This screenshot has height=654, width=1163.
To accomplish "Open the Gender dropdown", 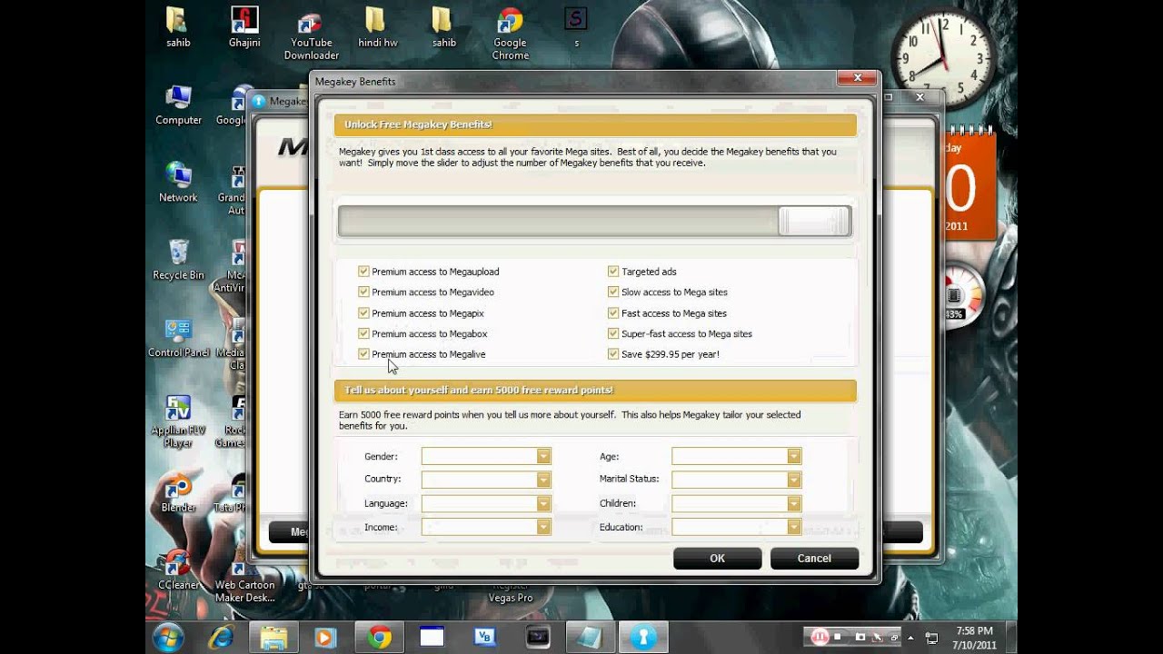I will point(486,456).
